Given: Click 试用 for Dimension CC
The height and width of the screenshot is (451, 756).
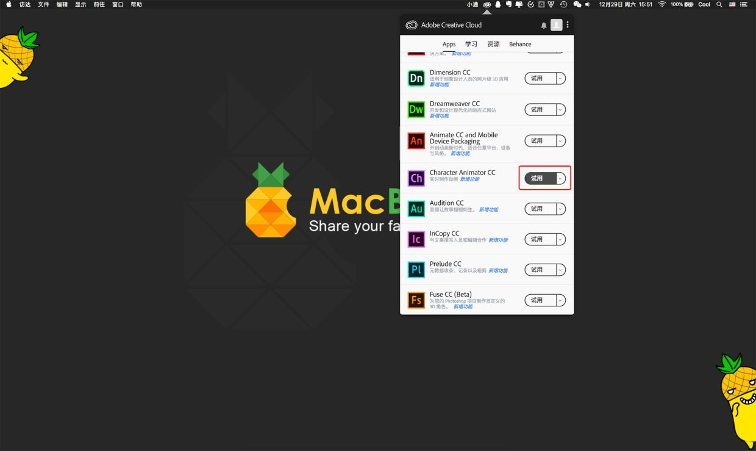Looking at the screenshot, I should click(x=540, y=78).
